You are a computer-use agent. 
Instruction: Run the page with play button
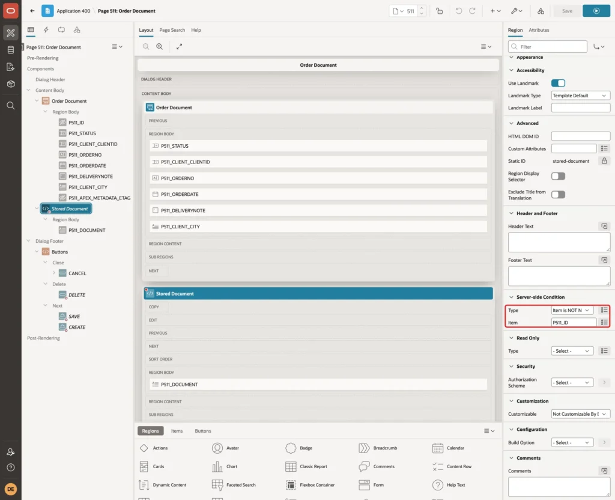[x=596, y=11]
